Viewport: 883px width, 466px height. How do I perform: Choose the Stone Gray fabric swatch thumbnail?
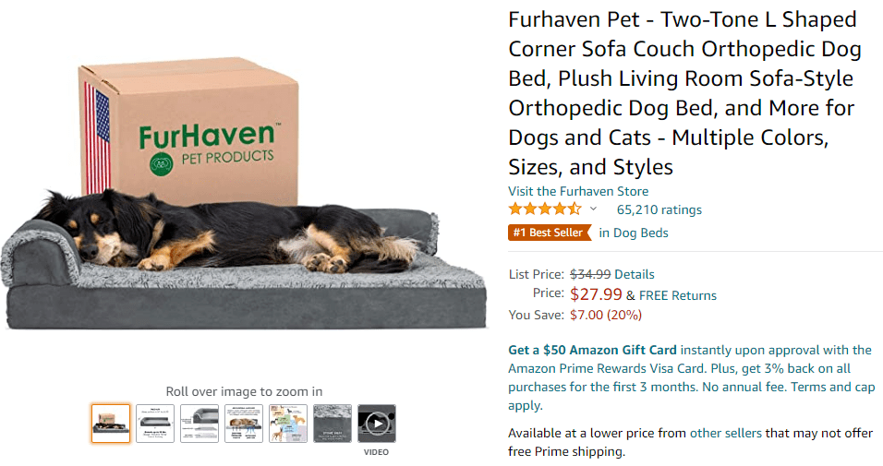pyautogui.click(x=333, y=424)
